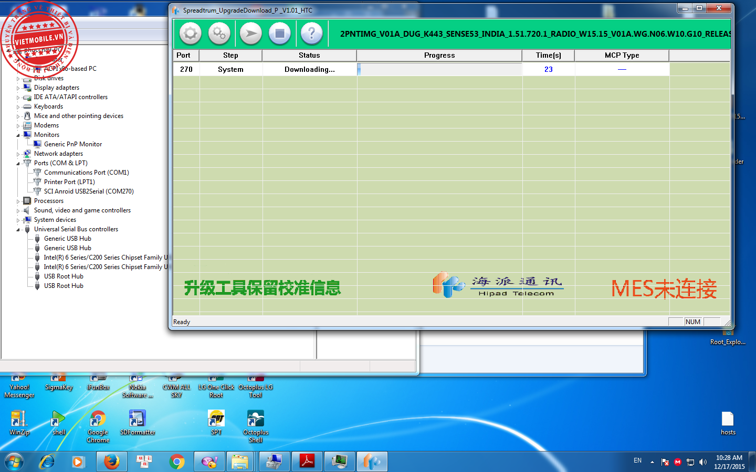Click LG One Click Root shortcut
This screenshot has width=756, height=472.
(x=216, y=387)
